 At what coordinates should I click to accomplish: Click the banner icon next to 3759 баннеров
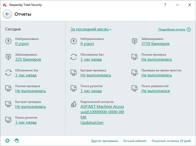coord(135,41)
